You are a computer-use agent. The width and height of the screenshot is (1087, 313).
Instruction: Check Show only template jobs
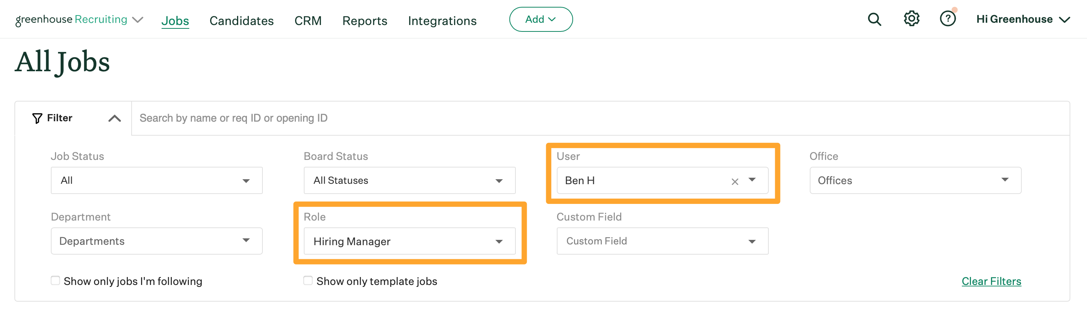pyautogui.click(x=308, y=280)
